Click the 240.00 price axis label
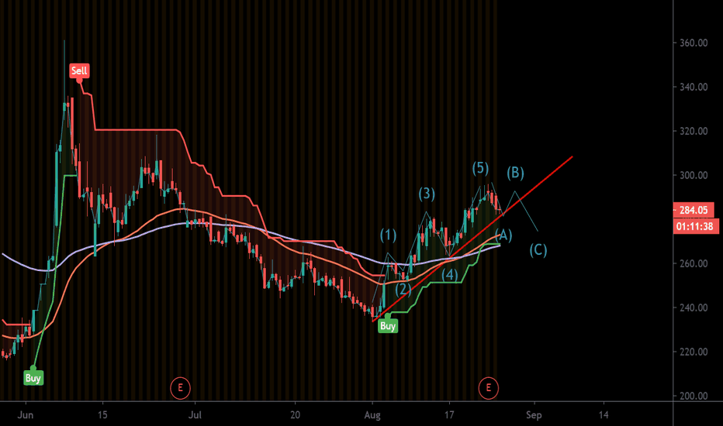 click(x=694, y=307)
